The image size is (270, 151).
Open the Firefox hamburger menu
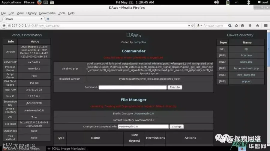click(x=266, y=25)
